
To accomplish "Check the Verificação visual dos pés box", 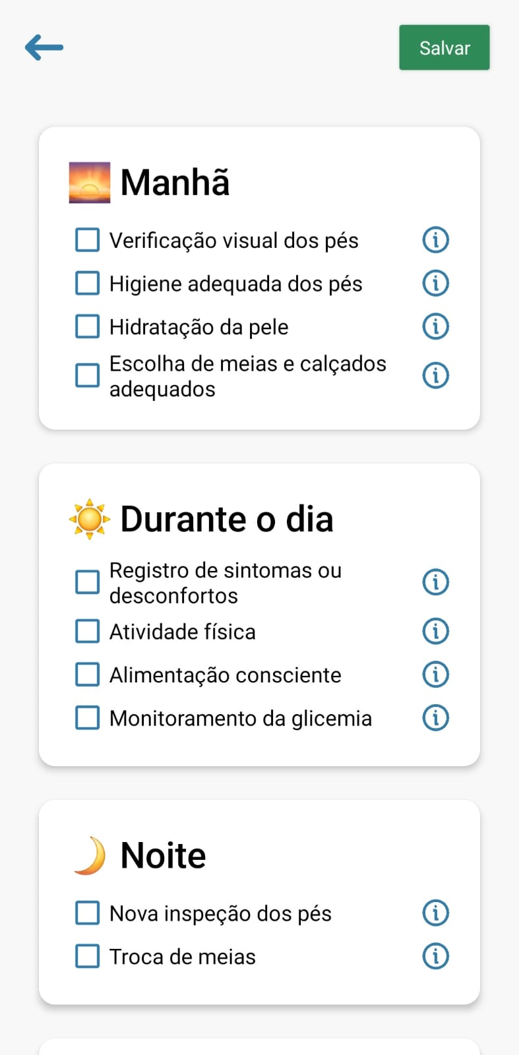I will (88, 240).
